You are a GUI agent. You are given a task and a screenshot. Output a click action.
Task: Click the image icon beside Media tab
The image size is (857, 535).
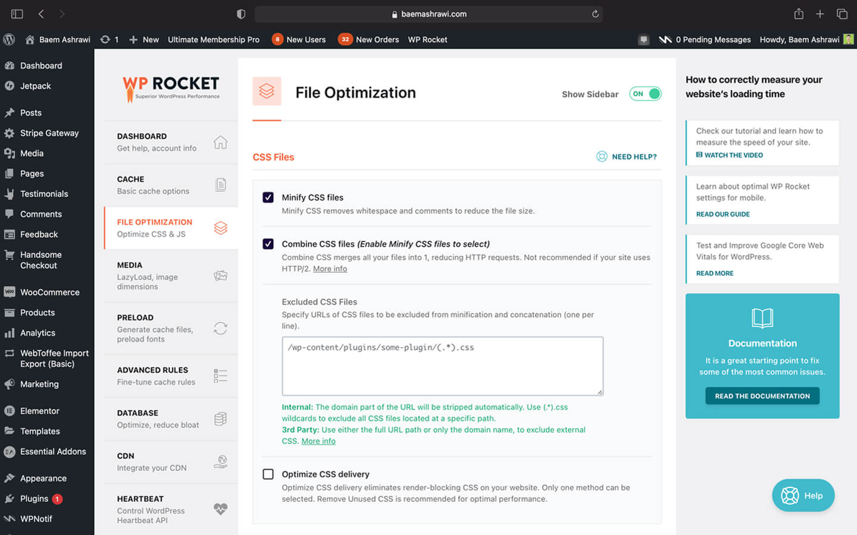click(x=221, y=276)
